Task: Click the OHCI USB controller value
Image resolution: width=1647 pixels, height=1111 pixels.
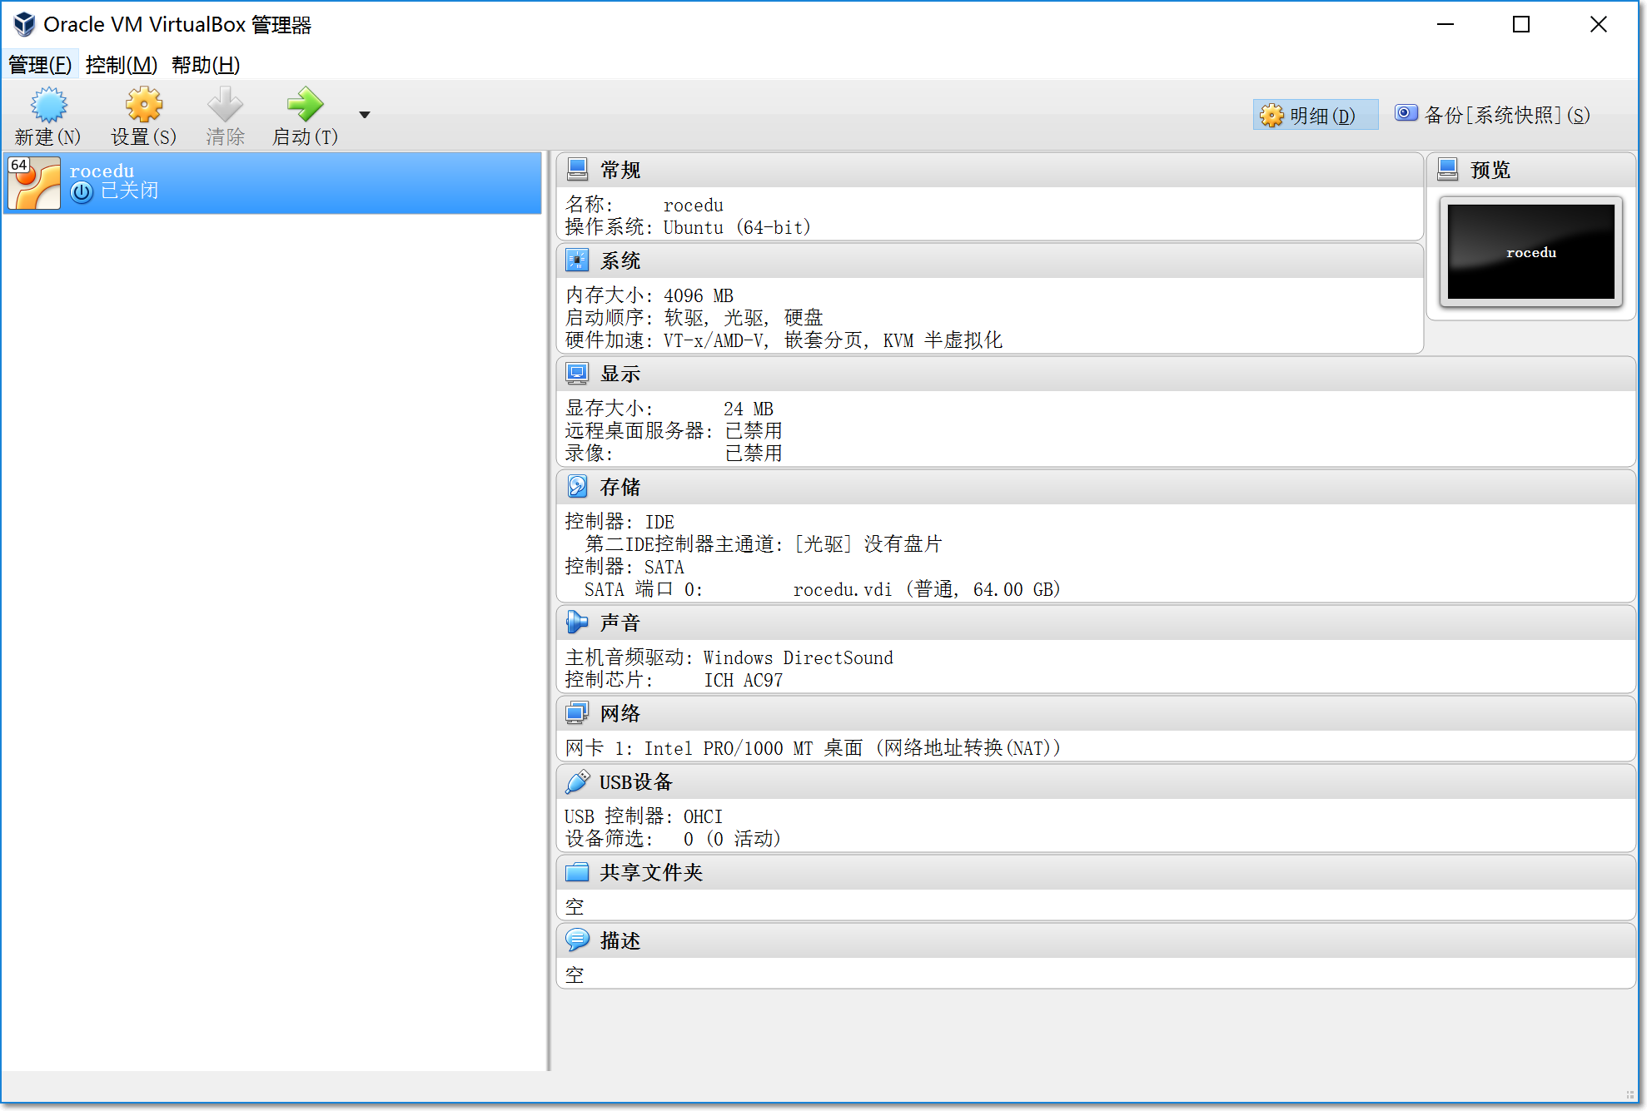Action: tap(703, 816)
